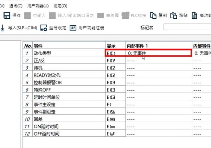This screenshot has width=211, height=148.
Task: Click the 正/反 row under 内部事件 1
Action: tap(159, 61)
